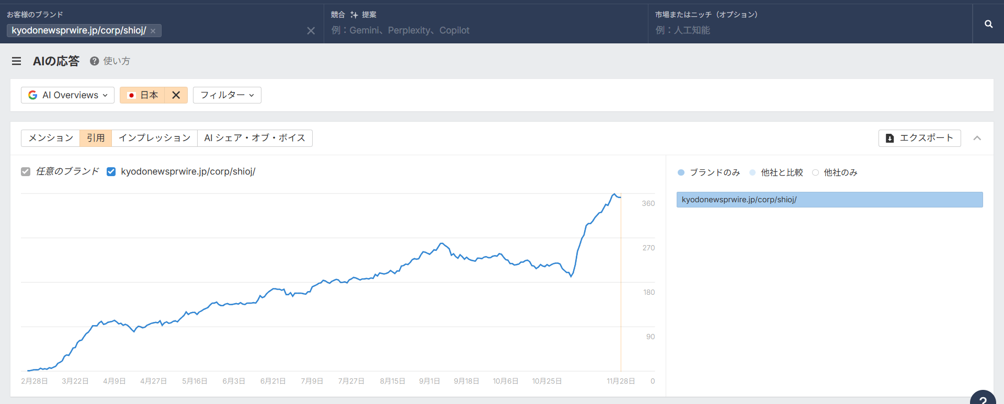
Task: Click the 使い方 help question icon
Action: [94, 61]
